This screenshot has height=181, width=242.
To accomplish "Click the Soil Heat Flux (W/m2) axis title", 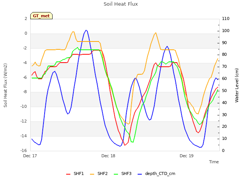I will pyautogui.click(x=5, y=86).
